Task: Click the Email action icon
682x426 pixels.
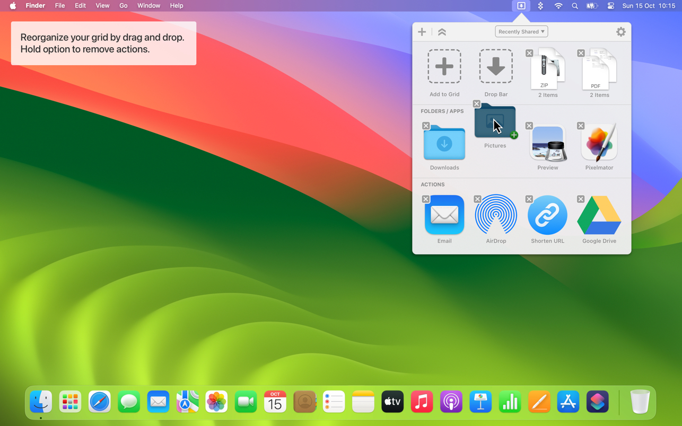Action: point(444,215)
